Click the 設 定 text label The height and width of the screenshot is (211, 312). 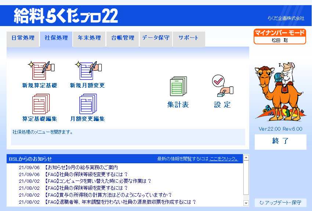click(x=222, y=105)
